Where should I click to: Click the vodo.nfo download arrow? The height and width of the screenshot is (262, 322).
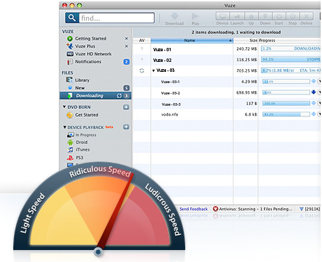click(313, 114)
